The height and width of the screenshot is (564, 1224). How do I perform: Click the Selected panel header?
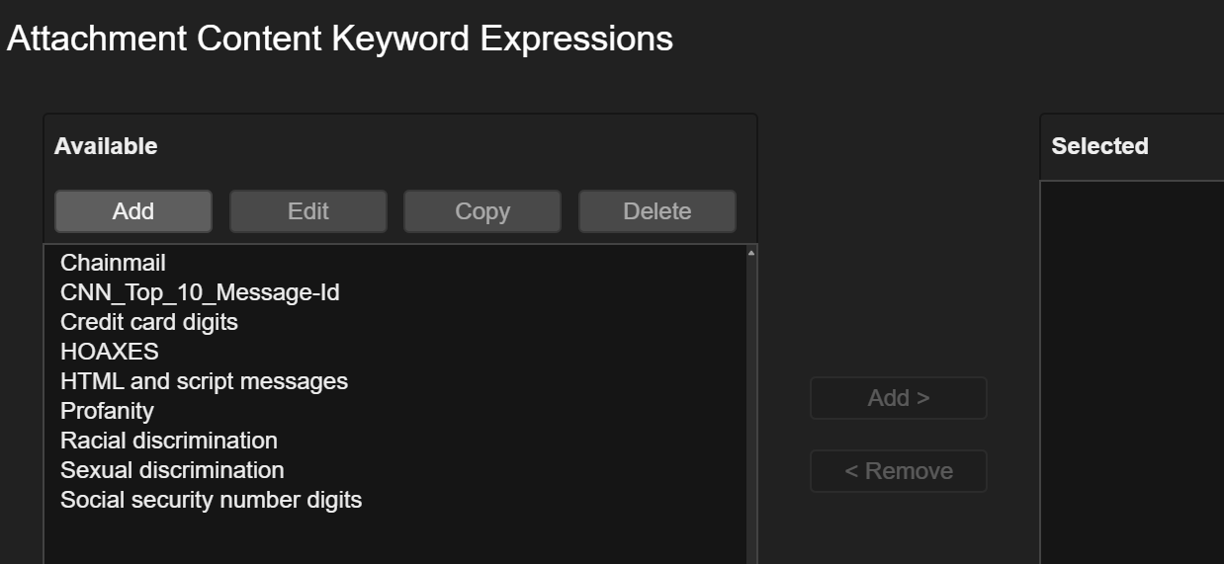[x=1099, y=146]
